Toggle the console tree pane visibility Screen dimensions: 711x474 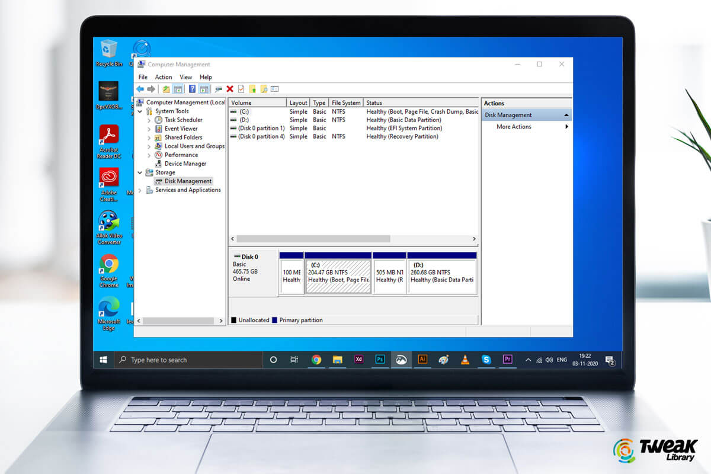178,89
